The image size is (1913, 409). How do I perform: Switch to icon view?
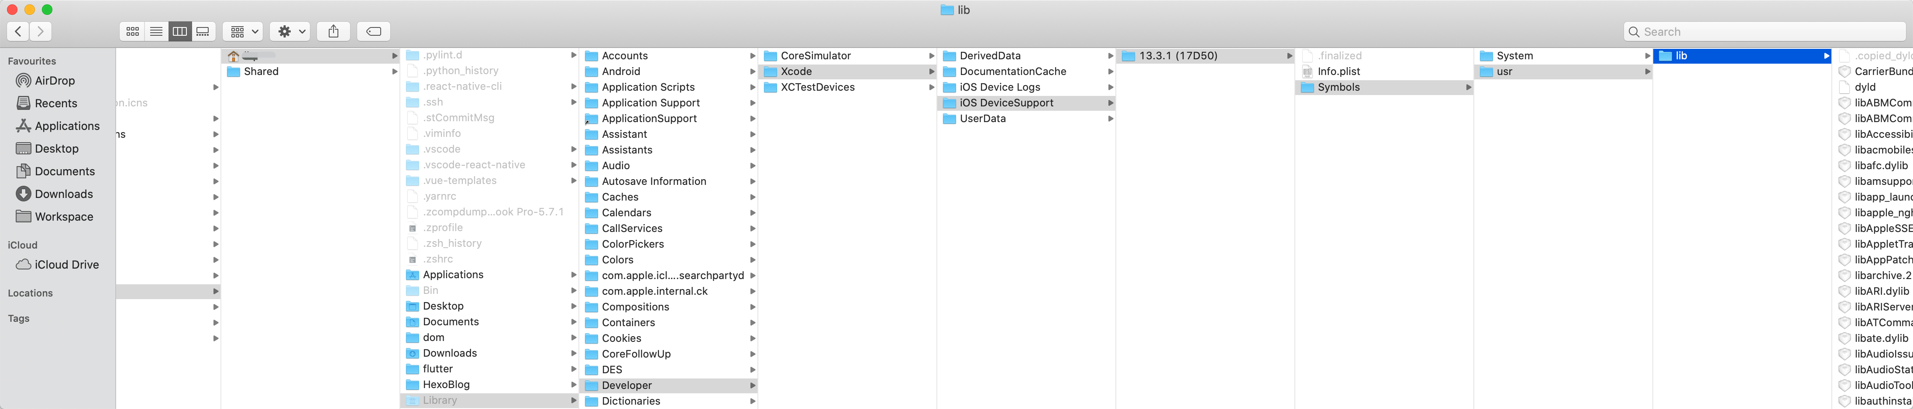click(132, 31)
